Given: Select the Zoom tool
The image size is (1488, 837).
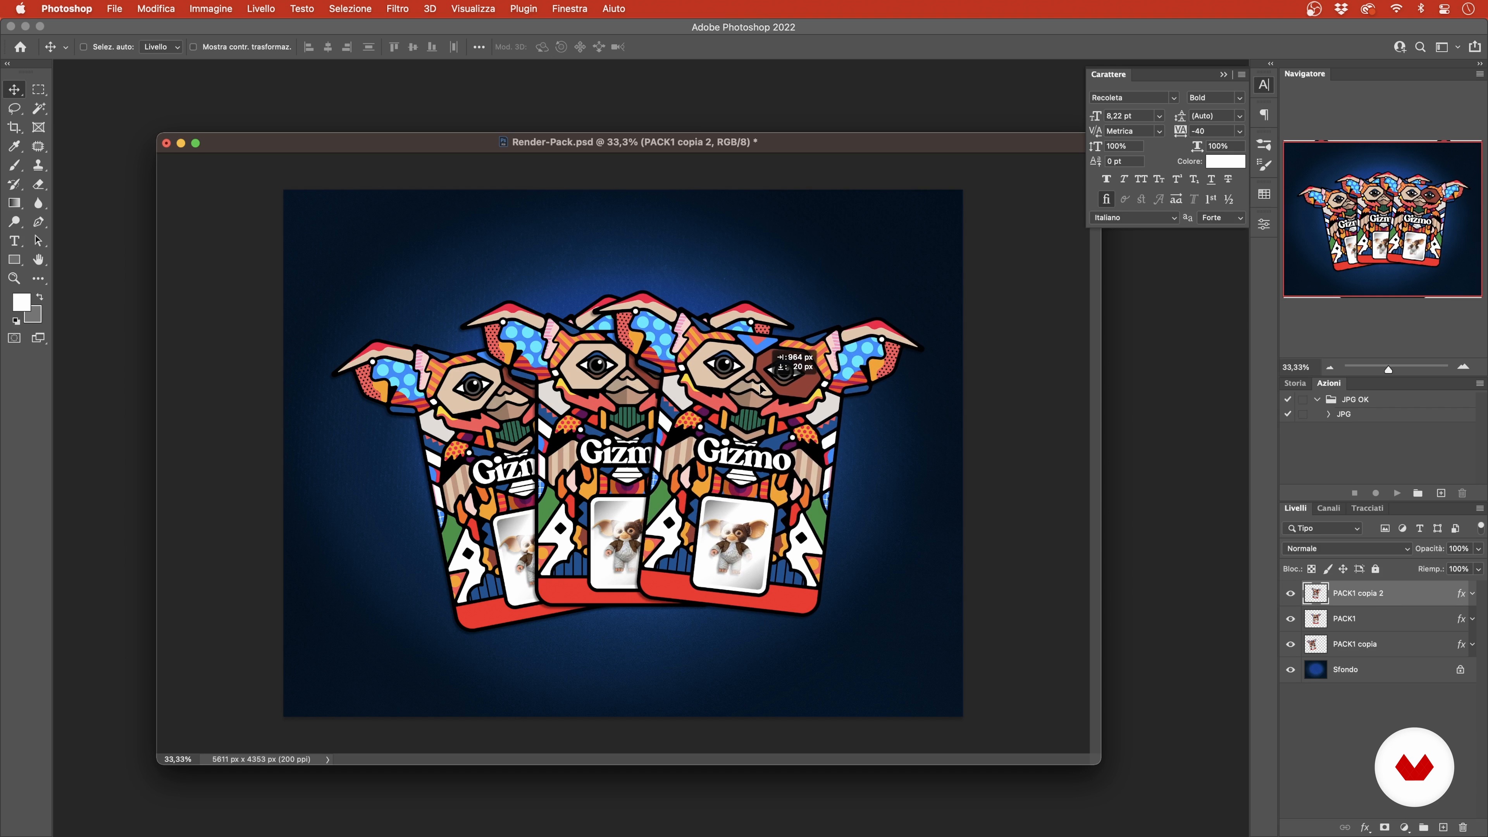Looking at the screenshot, I should (x=14, y=279).
